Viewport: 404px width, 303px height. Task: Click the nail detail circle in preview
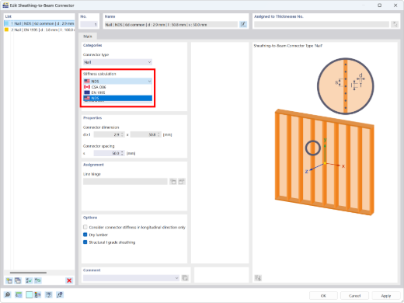(x=345, y=86)
